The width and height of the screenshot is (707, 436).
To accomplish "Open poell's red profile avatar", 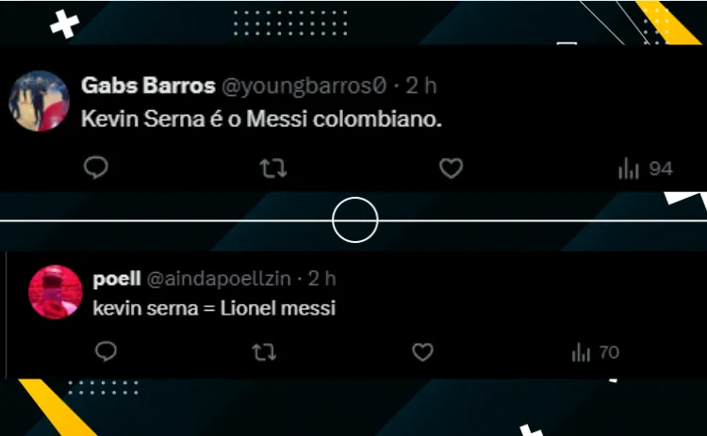I will pos(56,292).
